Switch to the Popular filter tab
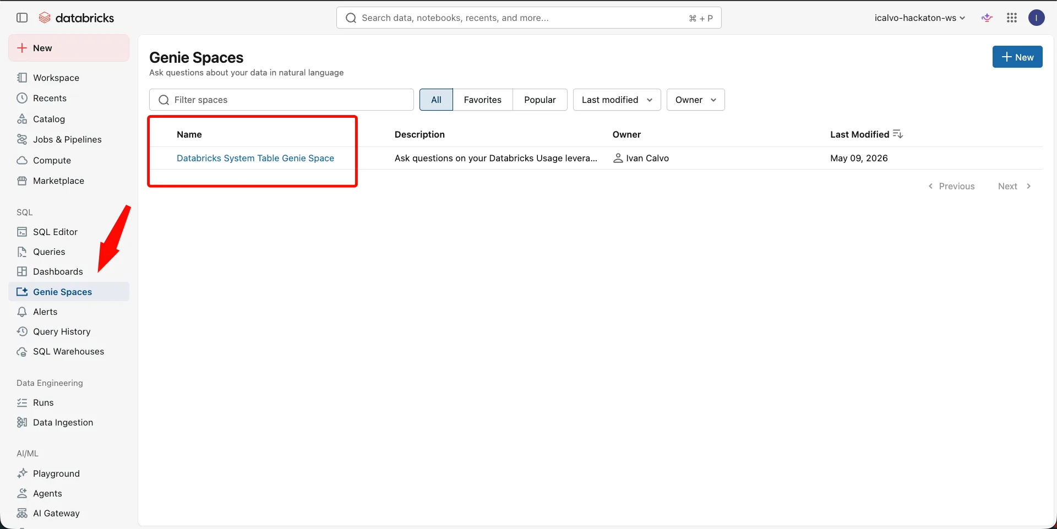Viewport: 1057px width, 529px height. (540, 100)
